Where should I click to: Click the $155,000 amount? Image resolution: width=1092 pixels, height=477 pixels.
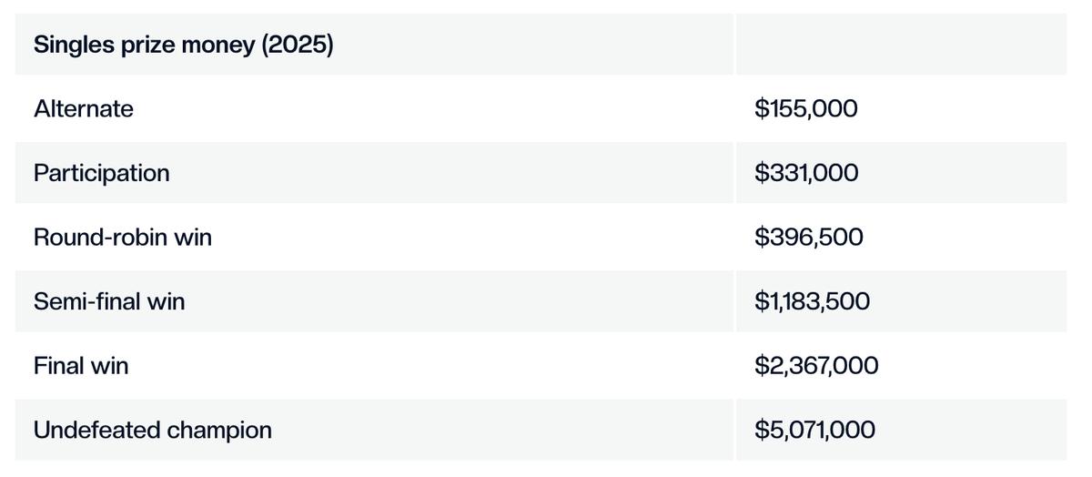click(x=805, y=109)
